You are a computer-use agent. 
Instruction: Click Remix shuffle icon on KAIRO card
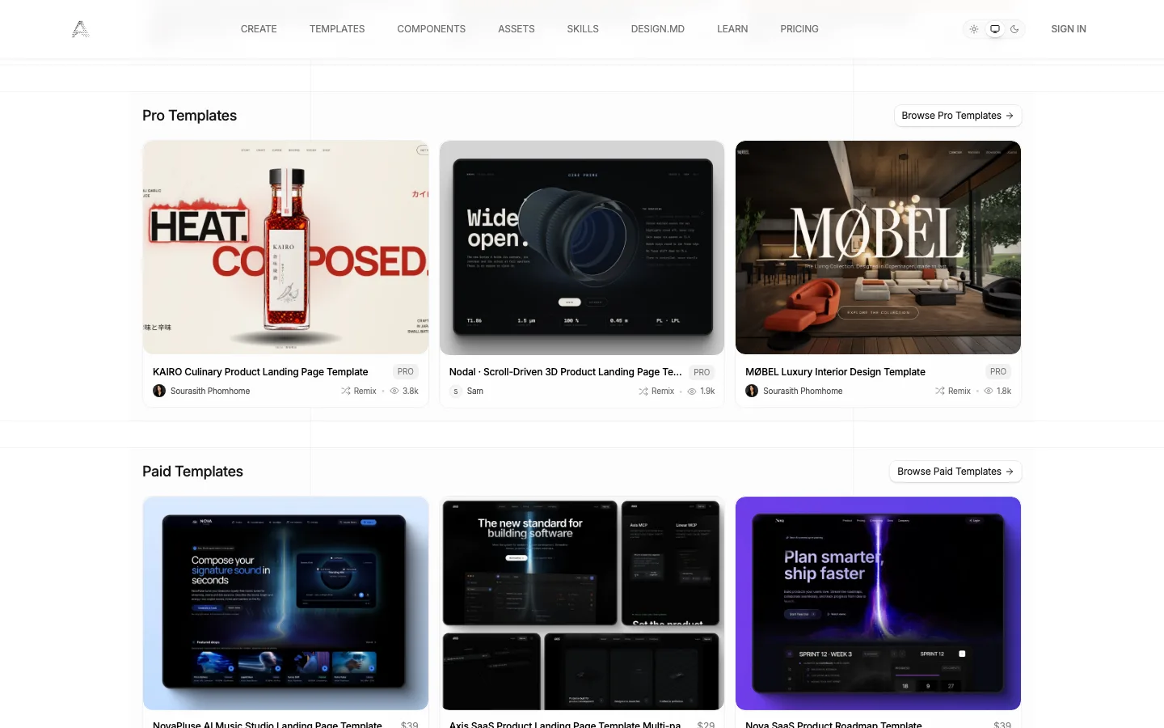point(347,391)
